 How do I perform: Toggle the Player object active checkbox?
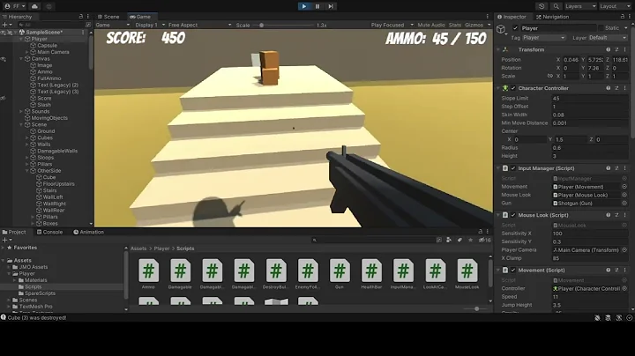tap(515, 28)
